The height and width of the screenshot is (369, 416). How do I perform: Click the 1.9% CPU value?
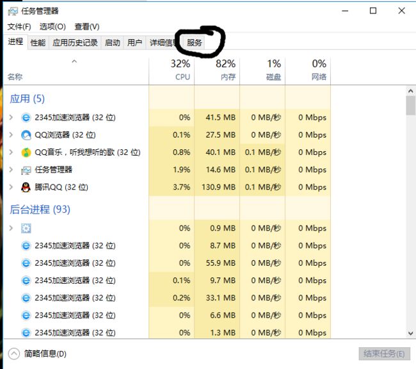[x=182, y=170]
